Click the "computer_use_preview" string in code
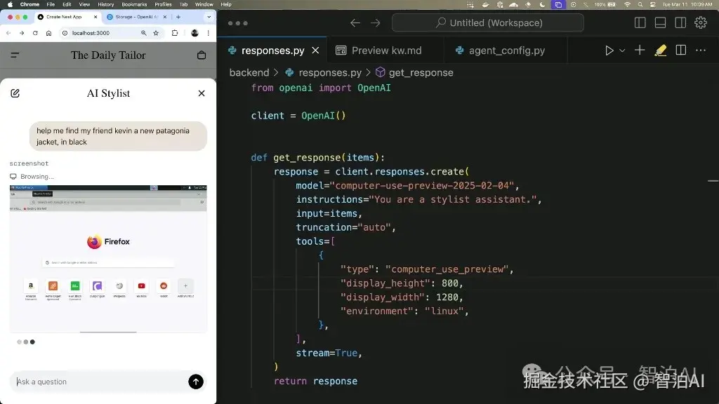Viewport: 719px width, 404px height. (447, 269)
